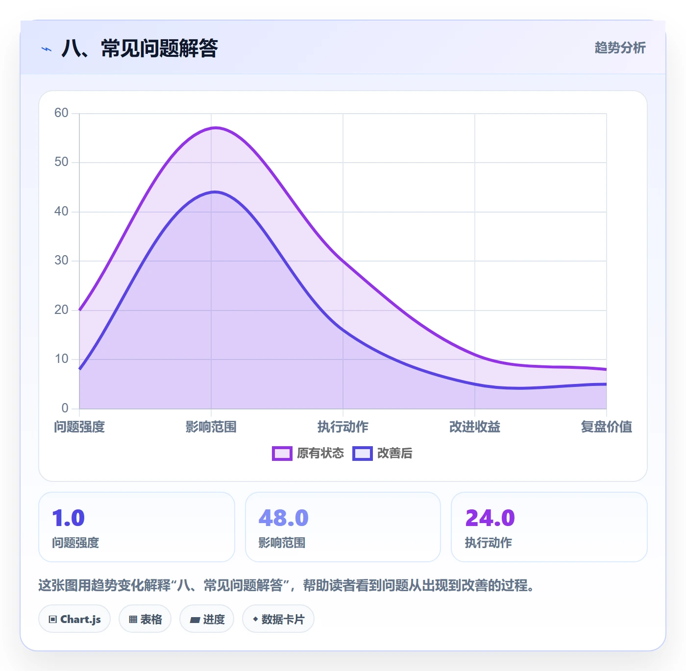686x671 pixels.
Task: Click the 30 y-axis tick value
Action: [61, 261]
